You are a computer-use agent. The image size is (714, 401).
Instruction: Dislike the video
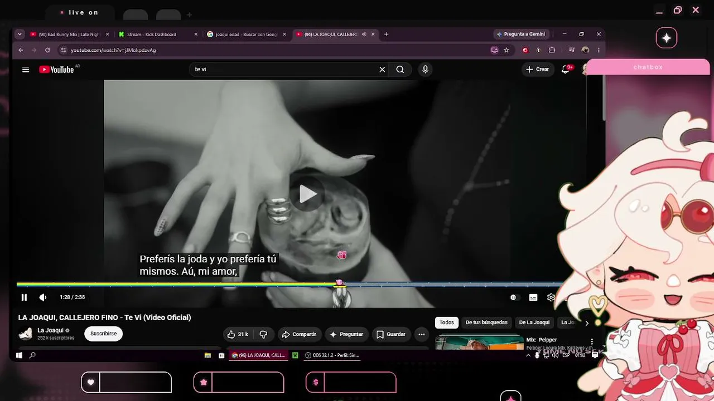tap(263, 334)
